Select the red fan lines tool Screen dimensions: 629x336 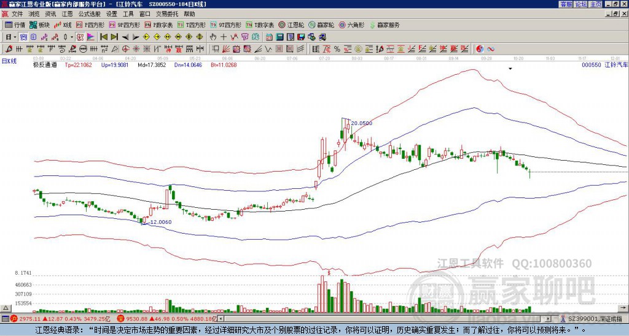pos(226,49)
